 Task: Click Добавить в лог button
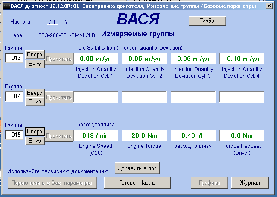click(x=137, y=168)
